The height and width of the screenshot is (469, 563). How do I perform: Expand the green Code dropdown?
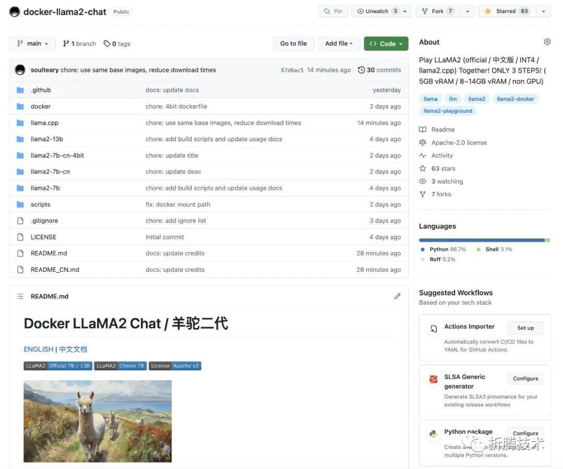386,43
